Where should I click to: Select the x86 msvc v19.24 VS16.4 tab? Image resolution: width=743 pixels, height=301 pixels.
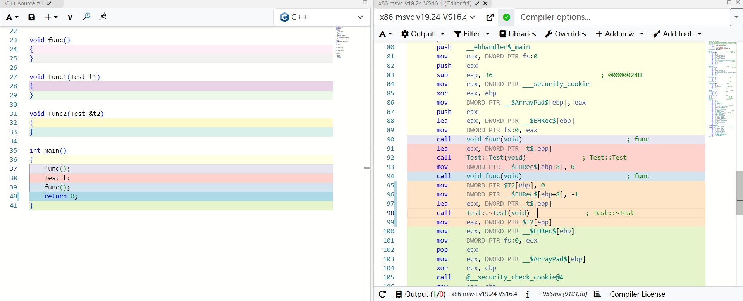point(425,3)
